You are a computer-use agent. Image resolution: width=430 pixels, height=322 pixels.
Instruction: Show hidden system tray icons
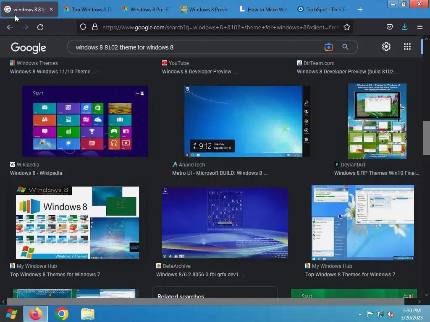360,314
